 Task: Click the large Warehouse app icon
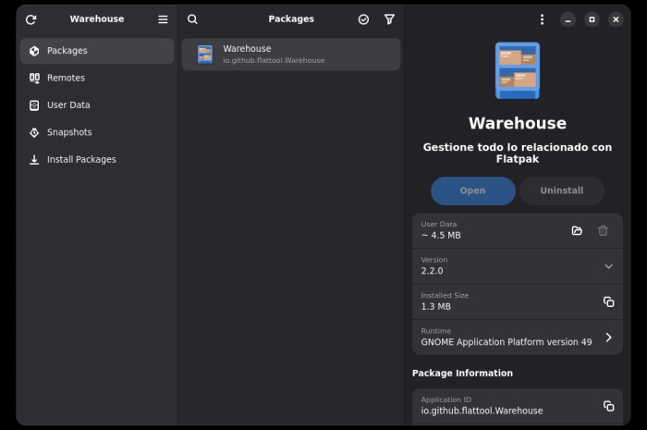(x=518, y=70)
